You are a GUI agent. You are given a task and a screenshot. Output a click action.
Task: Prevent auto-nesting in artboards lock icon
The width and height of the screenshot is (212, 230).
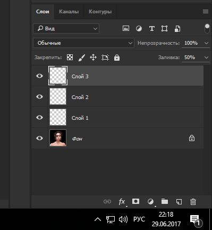pos(105,57)
